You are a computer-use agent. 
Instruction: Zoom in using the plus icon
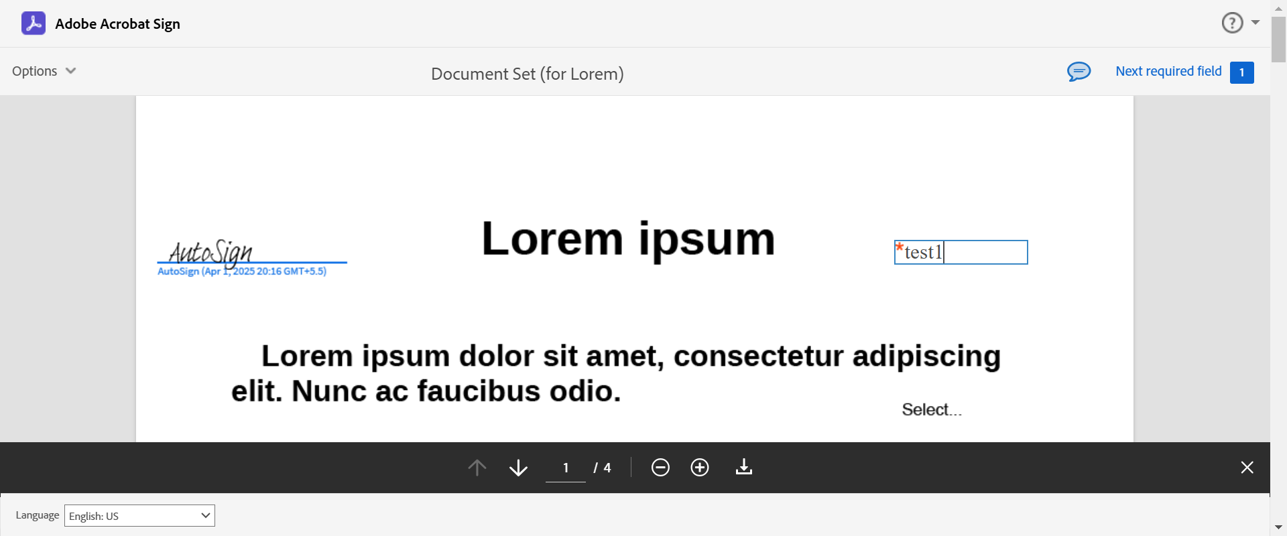coord(700,468)
